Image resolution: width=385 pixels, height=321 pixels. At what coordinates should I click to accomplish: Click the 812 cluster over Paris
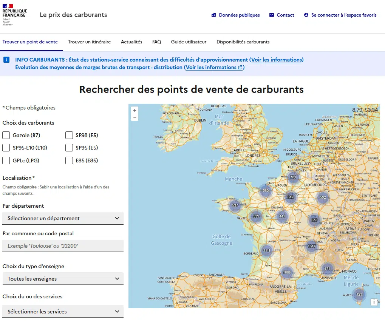click(291, 197)
